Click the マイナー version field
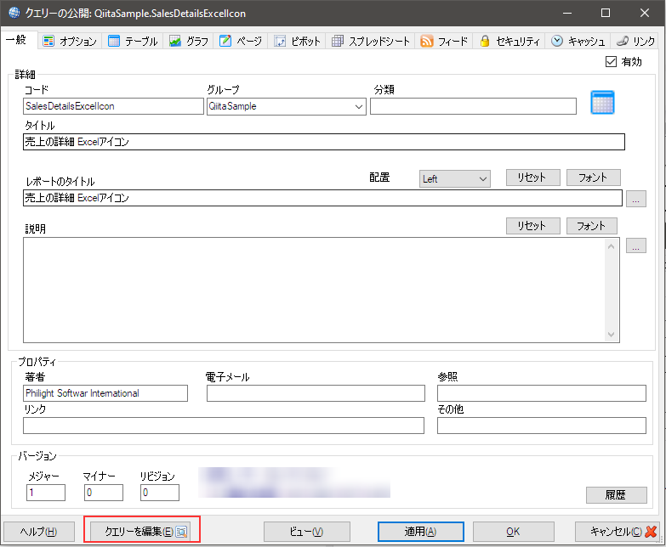The height and width of the screenshot is (547, 666). point(104,493)
